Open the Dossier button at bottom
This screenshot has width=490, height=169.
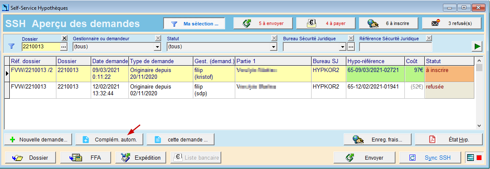click(31, 158)
